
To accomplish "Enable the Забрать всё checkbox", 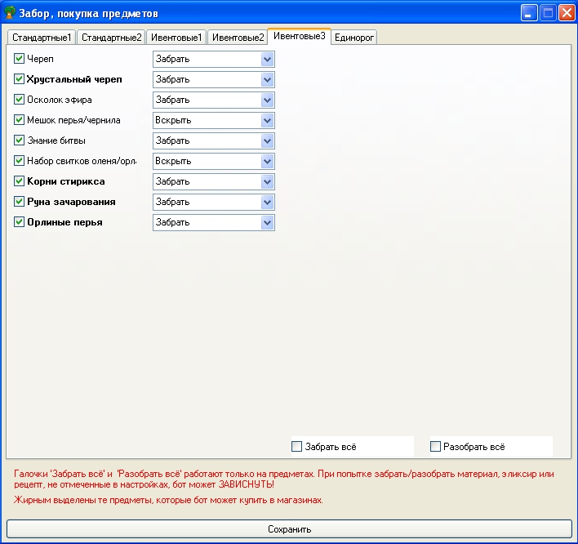I will click(x=297, y=447).
